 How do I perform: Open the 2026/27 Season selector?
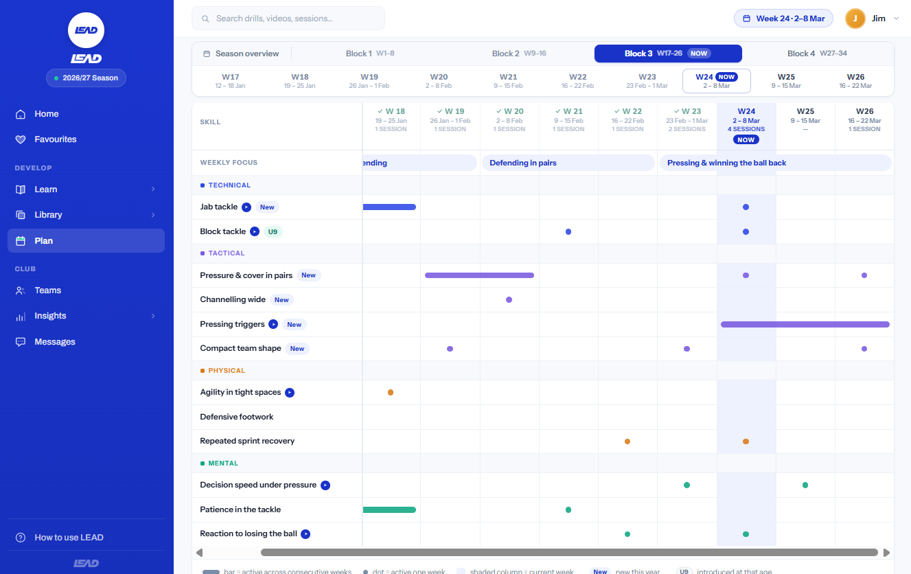point(87,78)
